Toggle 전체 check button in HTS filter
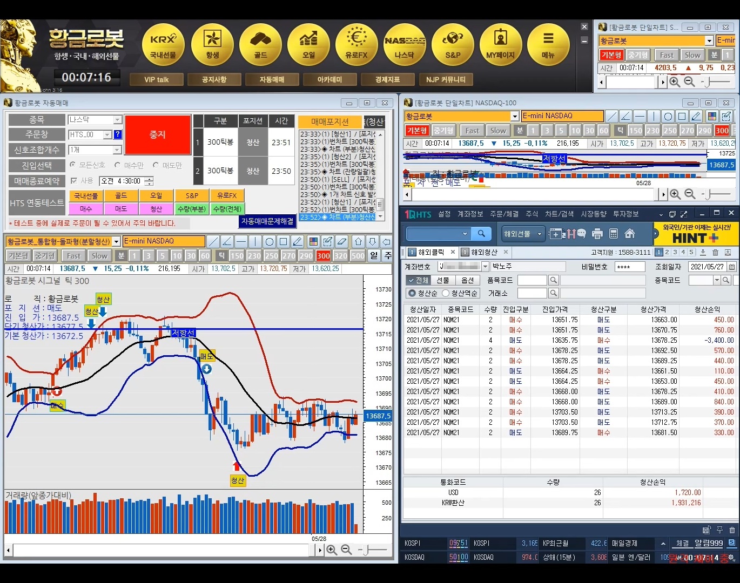740x583 pixels. point(418,280)
